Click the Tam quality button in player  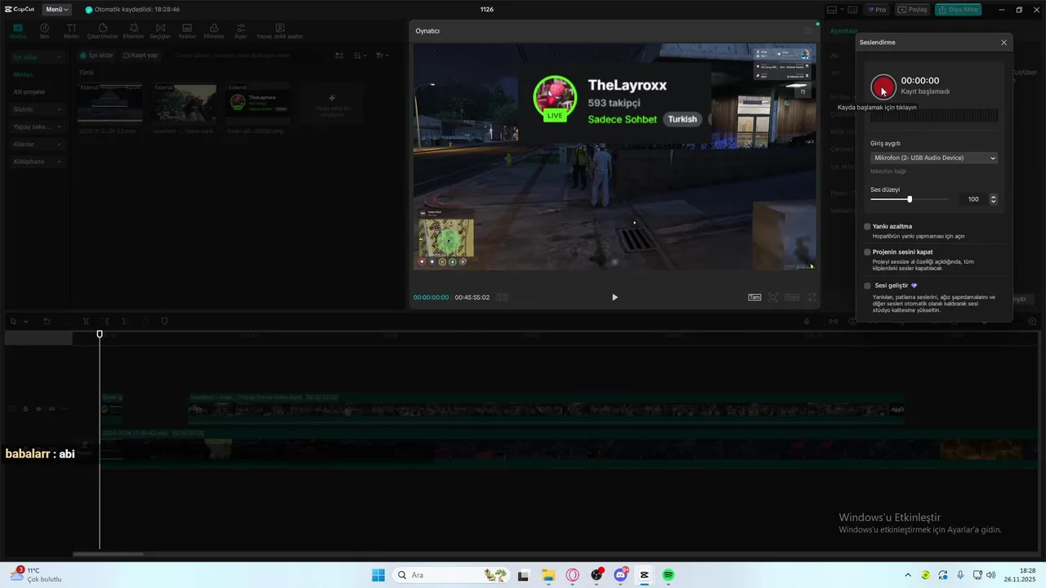(x=755, y=297)
